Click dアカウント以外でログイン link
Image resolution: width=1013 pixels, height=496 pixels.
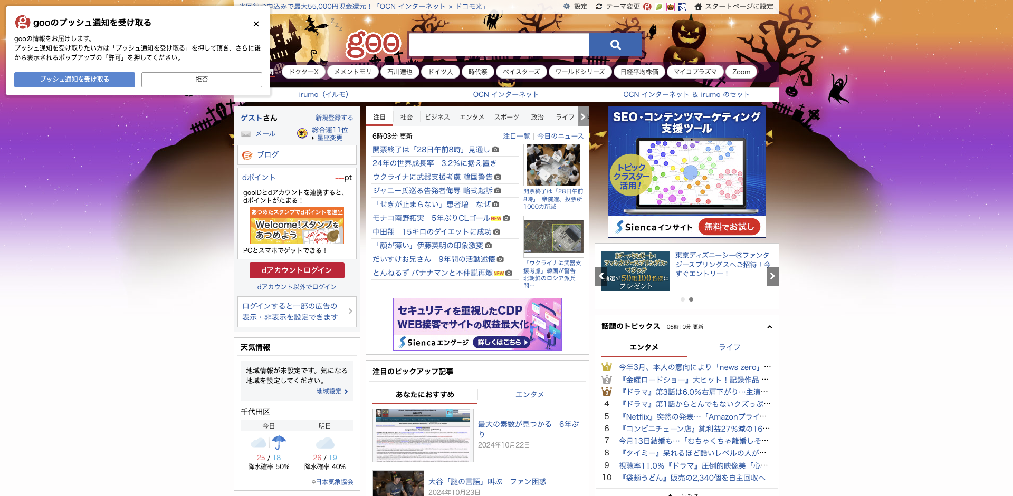297,287
